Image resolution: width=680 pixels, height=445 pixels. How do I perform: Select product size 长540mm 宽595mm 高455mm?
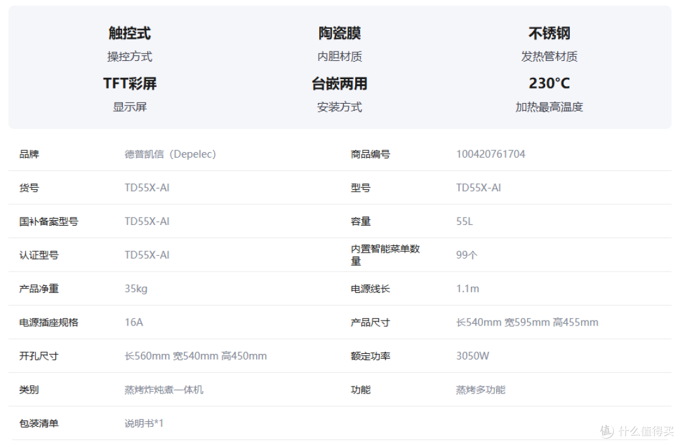coord(527,322)
